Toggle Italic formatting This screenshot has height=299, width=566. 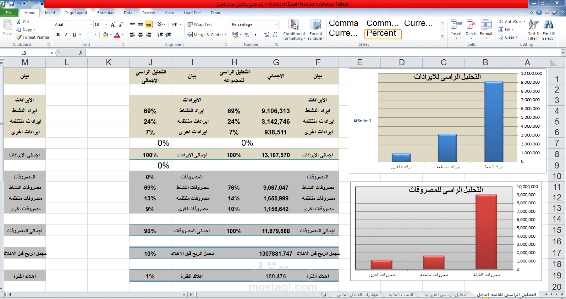66,35
